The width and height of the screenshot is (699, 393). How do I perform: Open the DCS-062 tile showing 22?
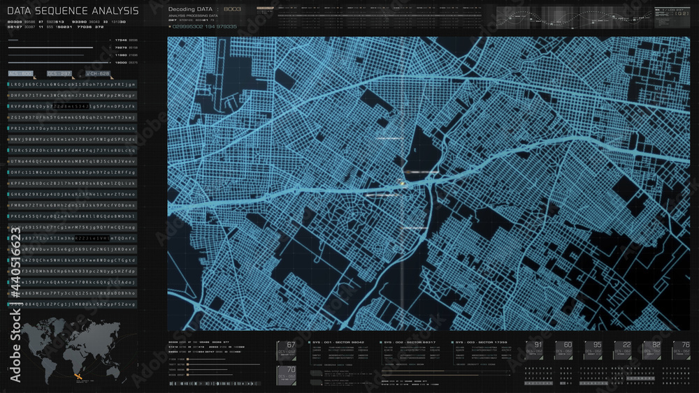tap(623, 350)
